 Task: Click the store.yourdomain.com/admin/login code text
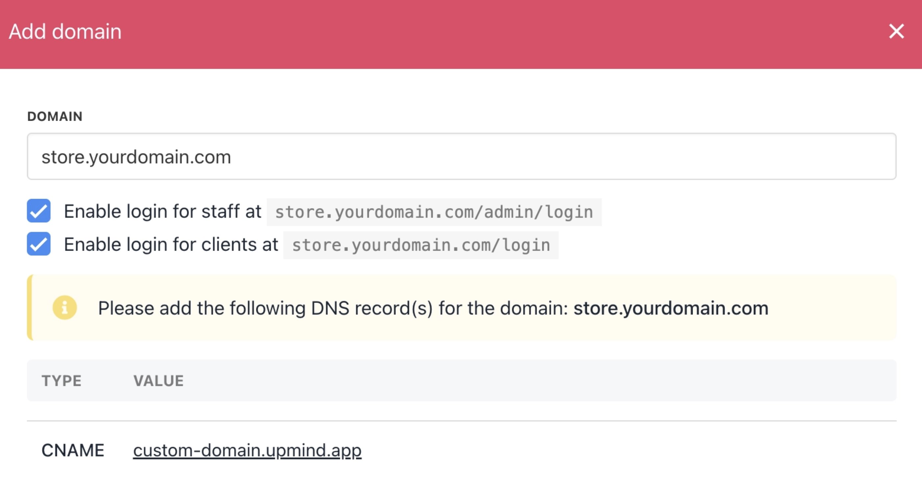tap(434, 212)
